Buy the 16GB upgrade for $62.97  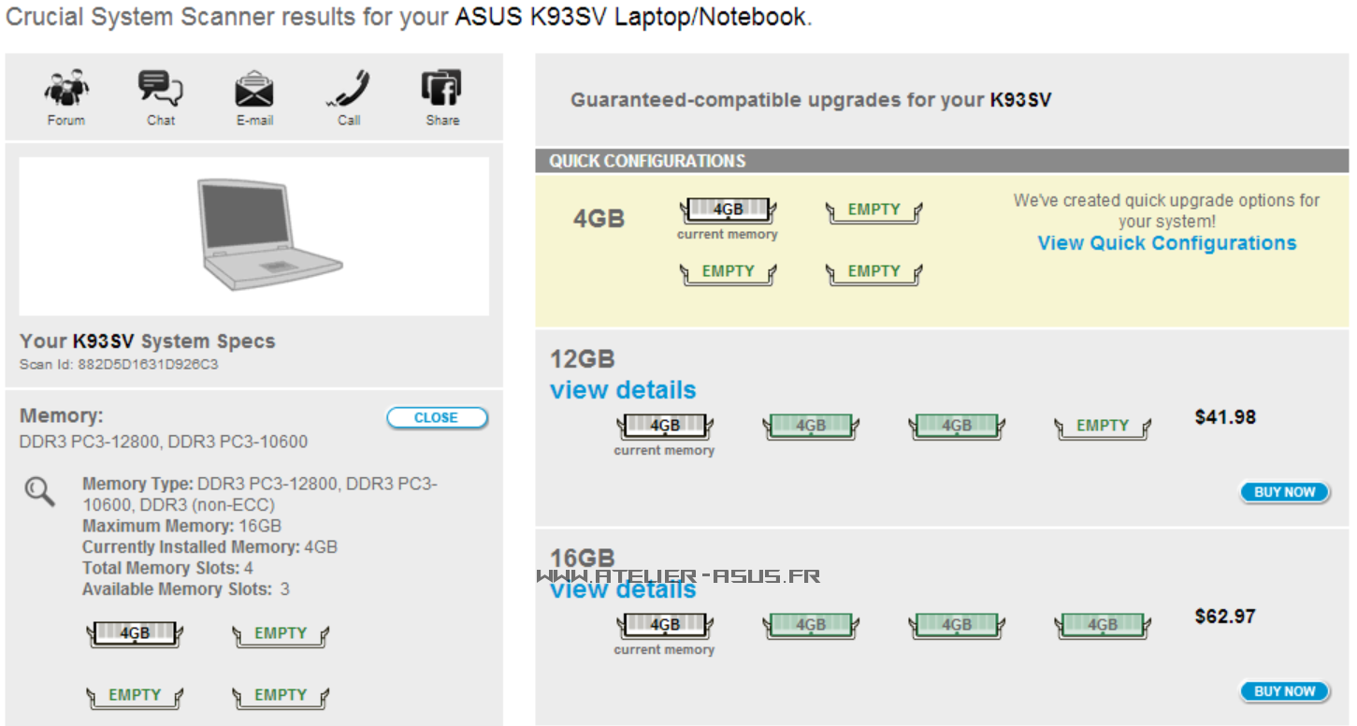(x=1285, y=691)
